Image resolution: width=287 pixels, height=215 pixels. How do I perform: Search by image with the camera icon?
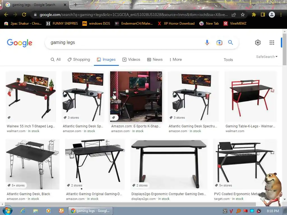219,43
